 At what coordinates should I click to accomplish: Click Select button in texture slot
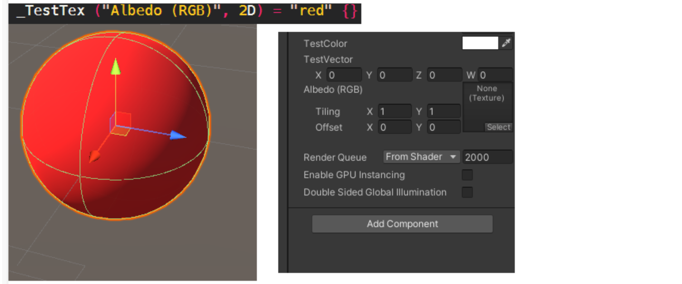tap(498, 127)
